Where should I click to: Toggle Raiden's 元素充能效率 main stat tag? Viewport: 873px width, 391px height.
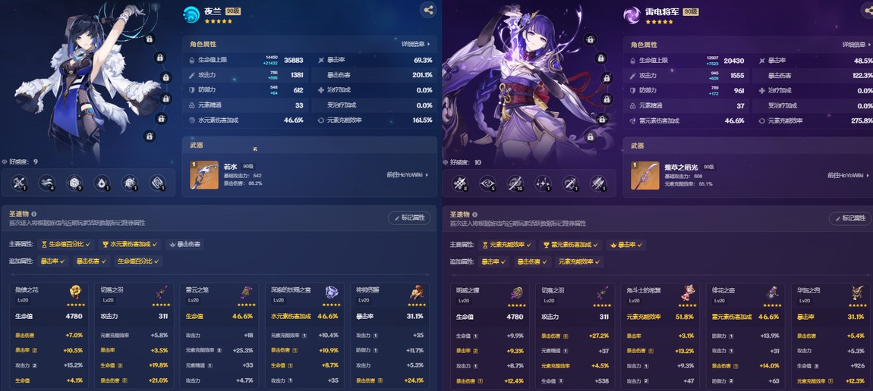point(507,244)
